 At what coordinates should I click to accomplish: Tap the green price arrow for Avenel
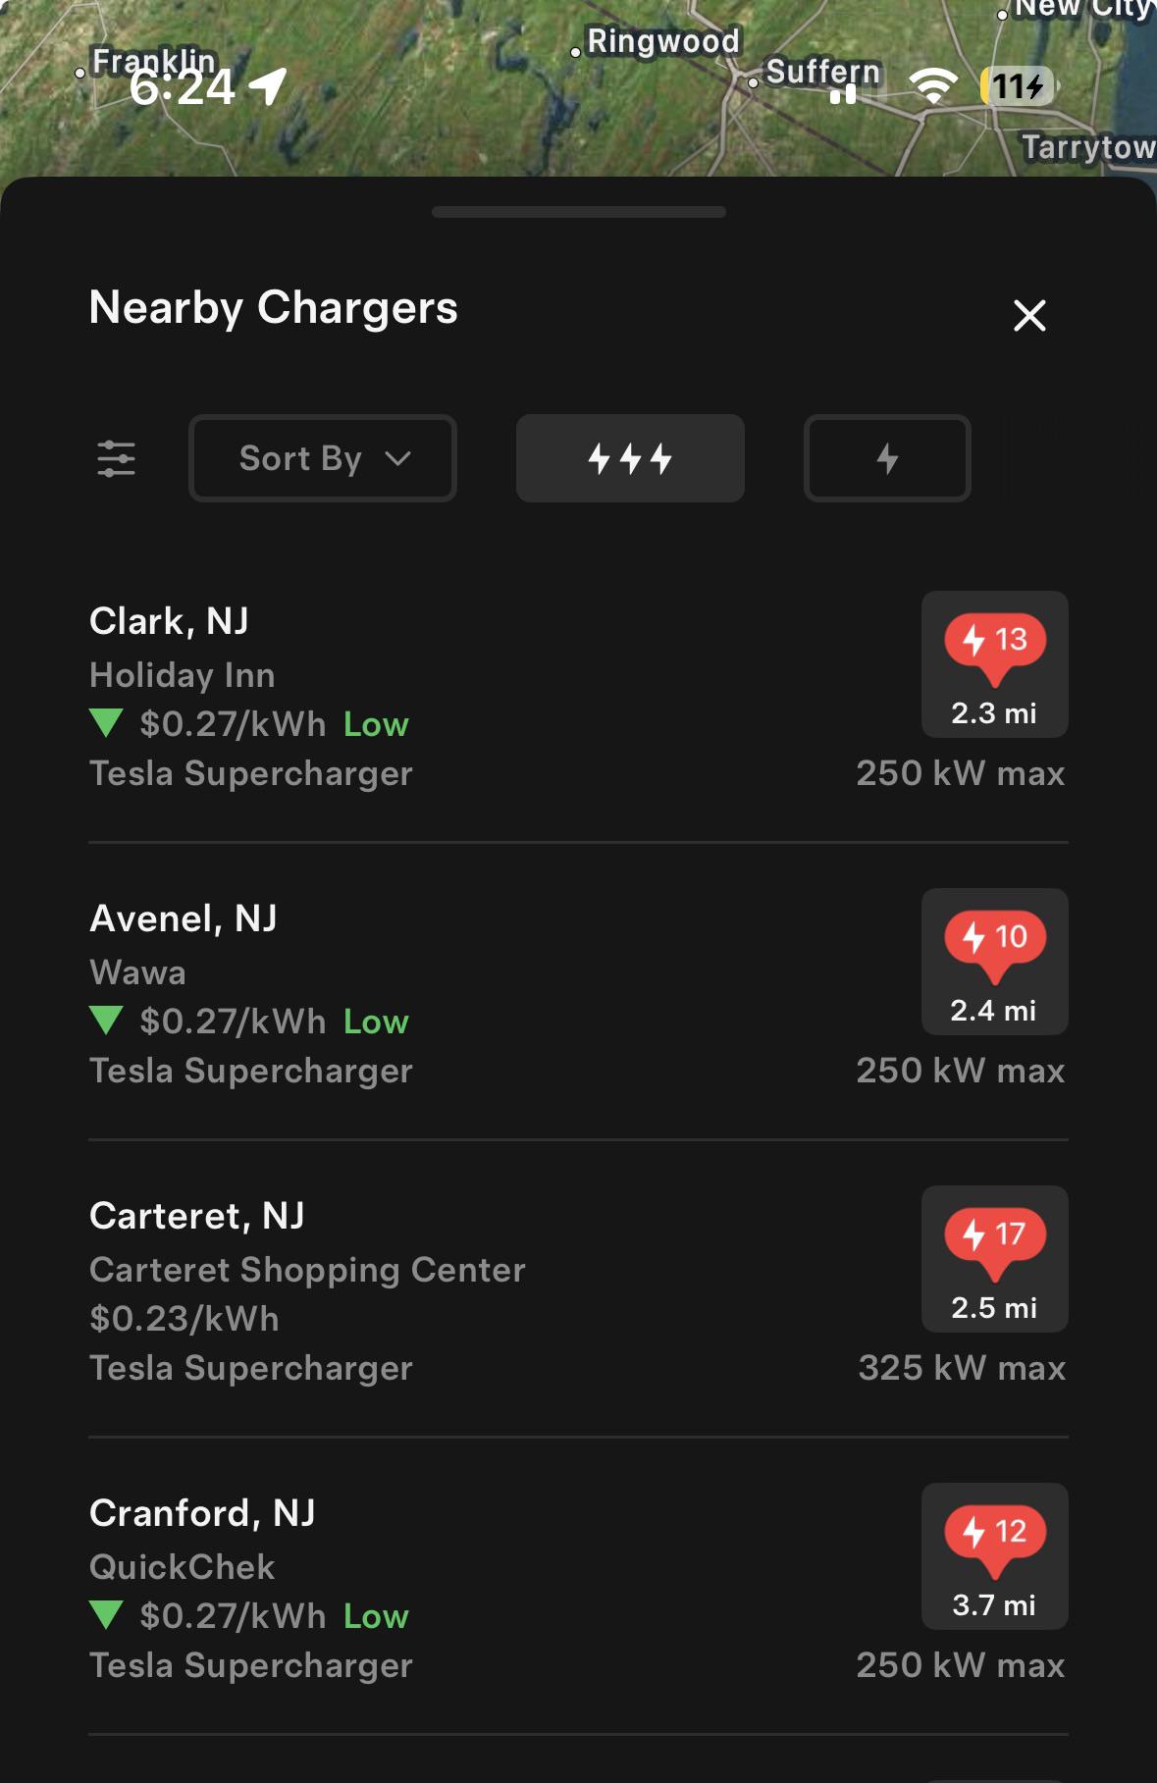[106, 1022]
